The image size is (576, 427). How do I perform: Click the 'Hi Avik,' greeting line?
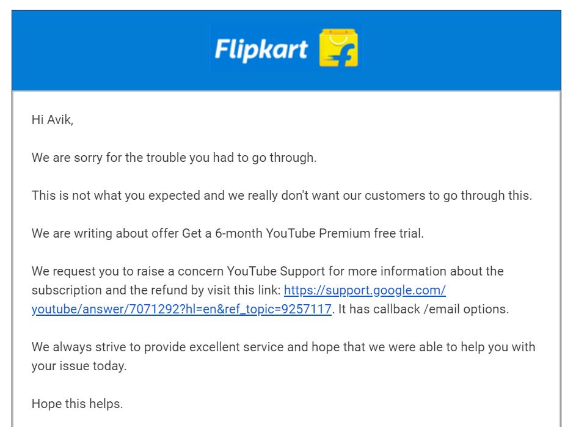coord(53,120)
